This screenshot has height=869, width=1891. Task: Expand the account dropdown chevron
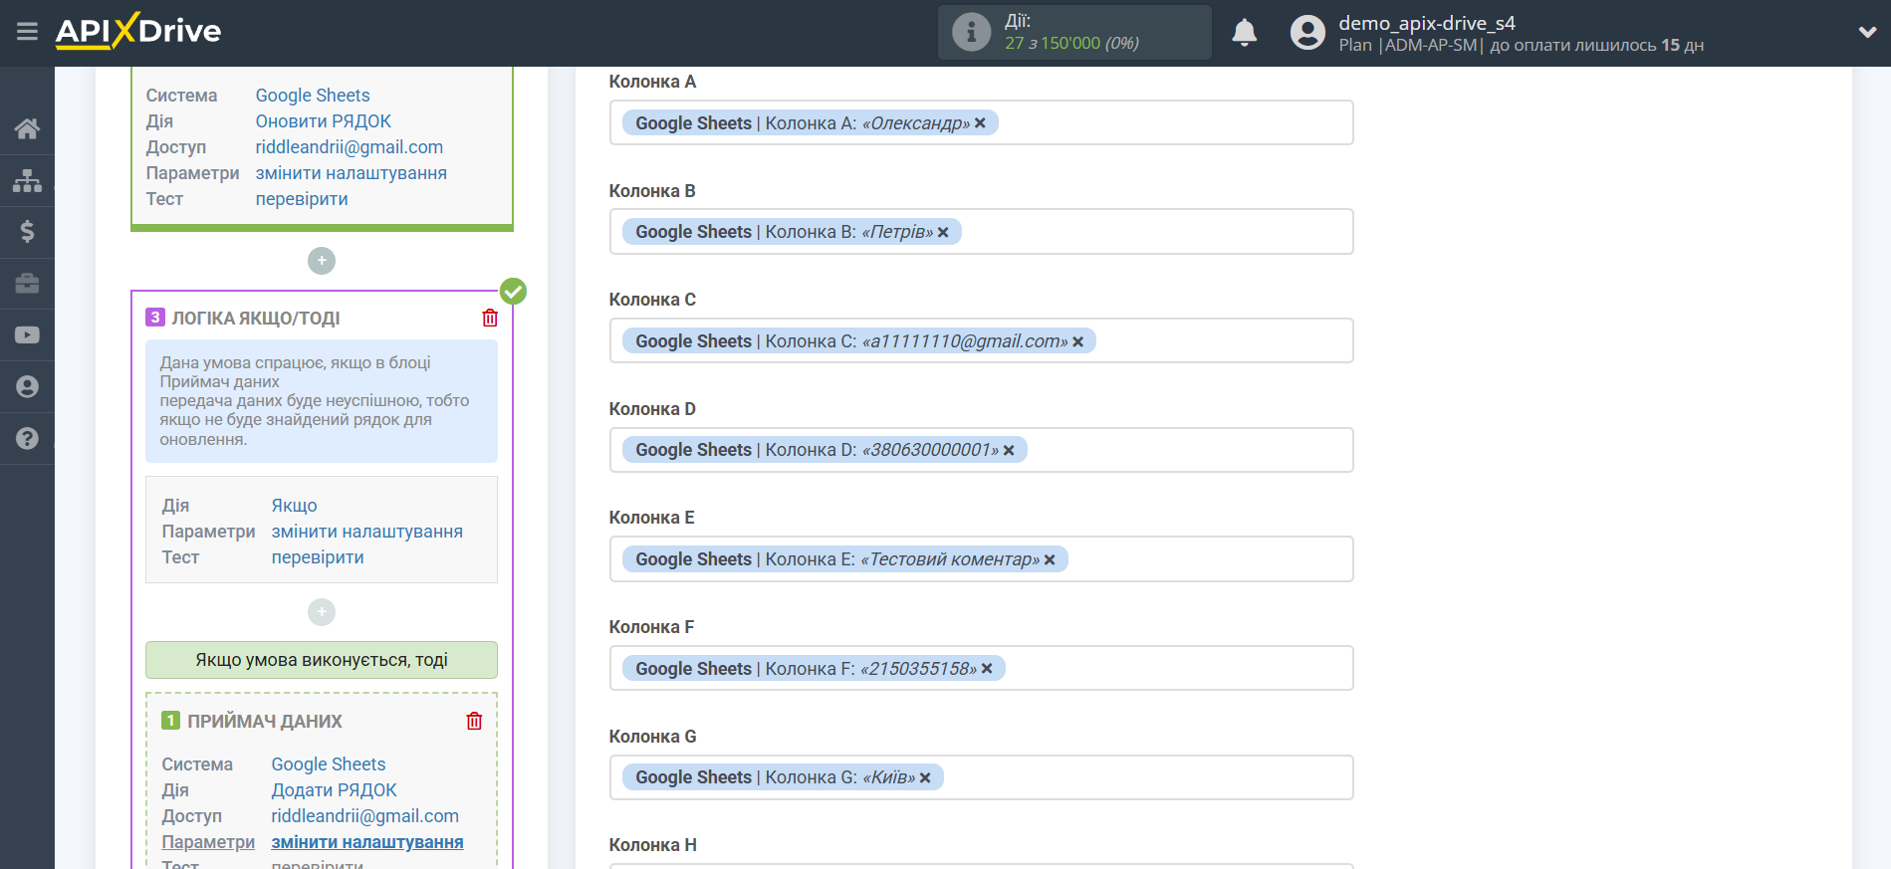(1867, 32)
